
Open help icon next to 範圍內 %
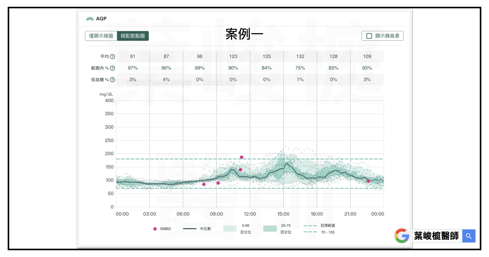[112, 68]
